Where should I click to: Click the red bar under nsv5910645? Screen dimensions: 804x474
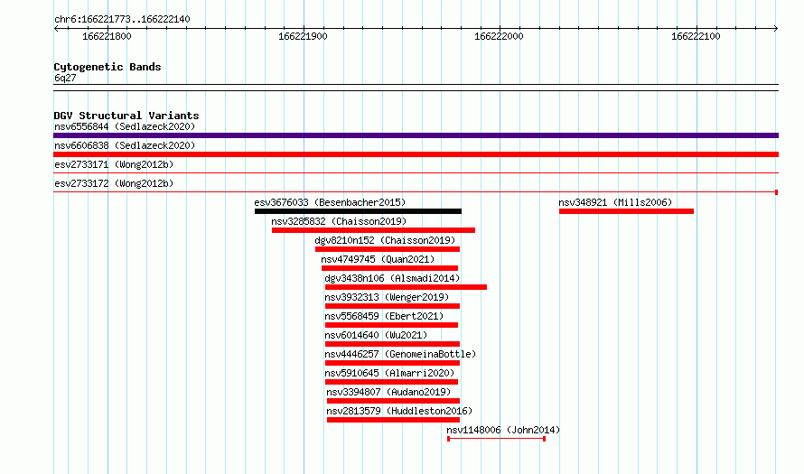point(391,382)
